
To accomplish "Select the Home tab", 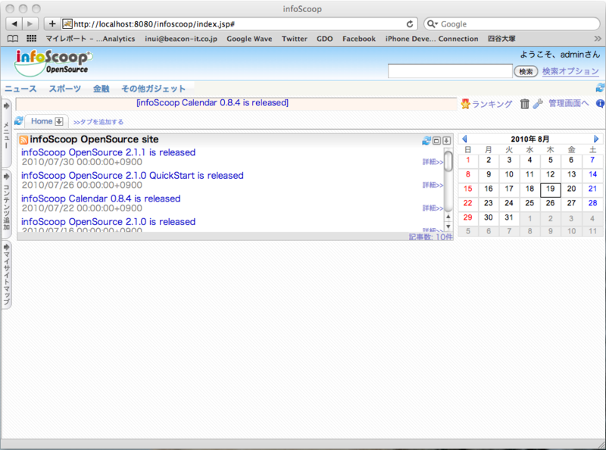I will coord(42,121).
